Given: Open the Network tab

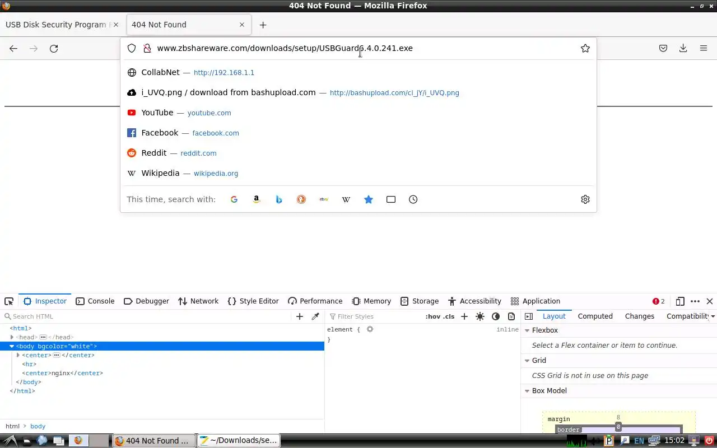Looking at the screenshot, I should [198, 301].
